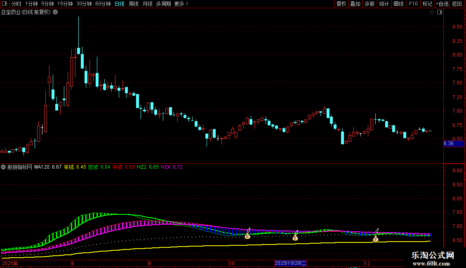Select the 5分钟 period
The height and width of the screenshot is (268, 466).
pos(47,4)
